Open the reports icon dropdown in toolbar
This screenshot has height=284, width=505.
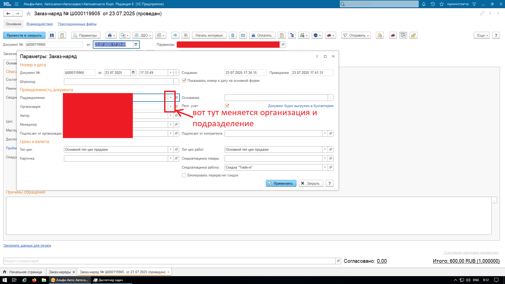(x=160, y=35)
